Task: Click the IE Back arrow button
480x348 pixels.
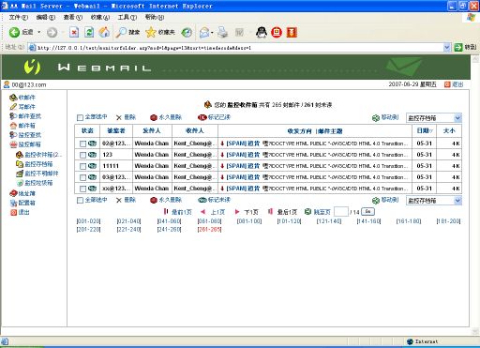Action: click(x=14, y=32)
